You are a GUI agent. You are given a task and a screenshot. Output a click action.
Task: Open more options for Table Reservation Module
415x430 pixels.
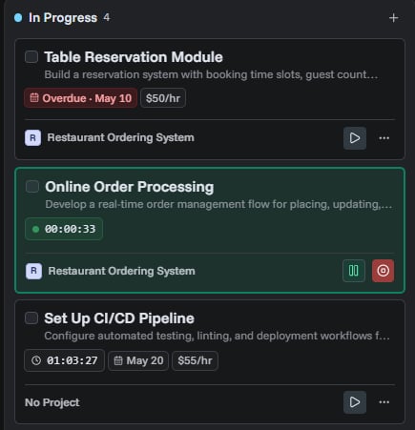click(384, 138)
